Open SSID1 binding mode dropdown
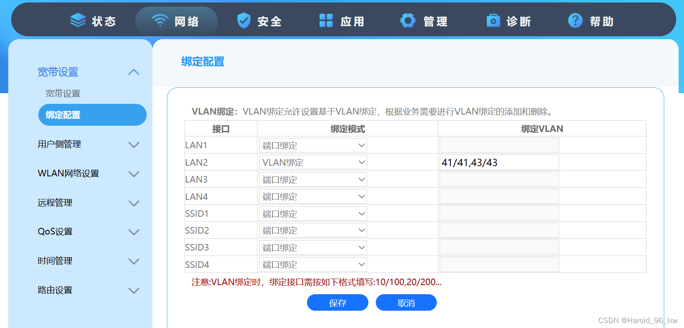This screenshot has width=684, height=328. pyautogui.click(x=313, y=214)
